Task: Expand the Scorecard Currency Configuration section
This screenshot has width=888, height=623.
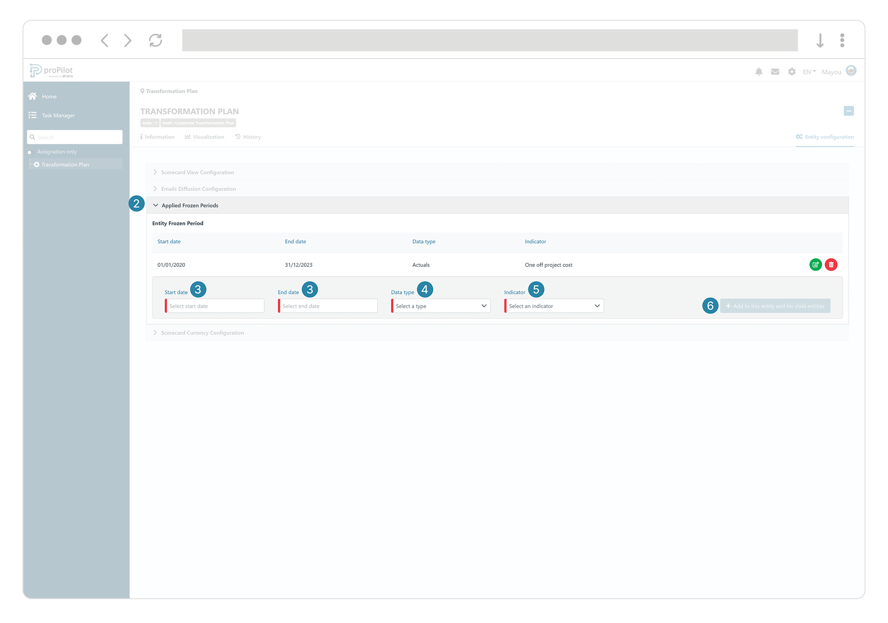Action: pyautogui.click(x=202, y=332)
